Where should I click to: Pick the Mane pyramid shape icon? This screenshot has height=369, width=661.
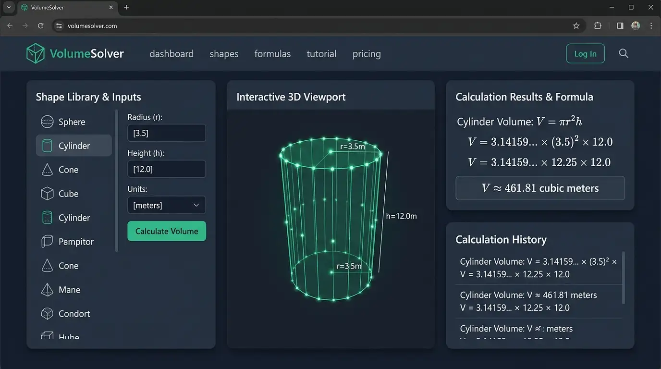click(47, 290)
